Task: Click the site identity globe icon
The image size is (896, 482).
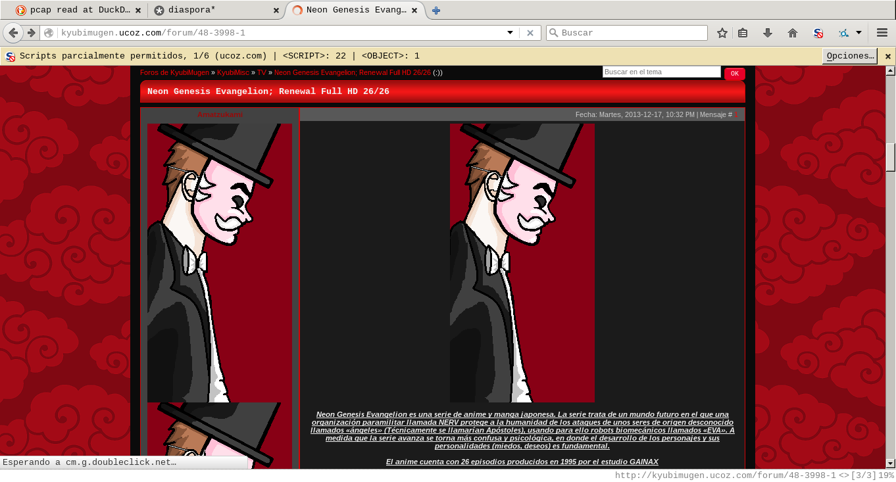Action: (x=49, y=33)
